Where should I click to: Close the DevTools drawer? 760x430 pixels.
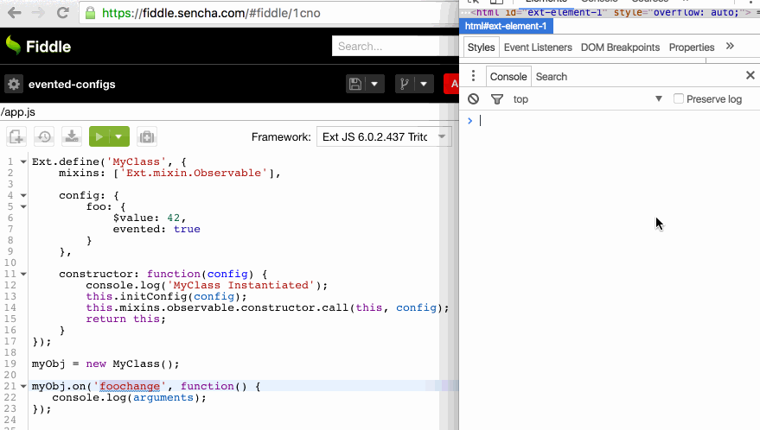(750, 75)
